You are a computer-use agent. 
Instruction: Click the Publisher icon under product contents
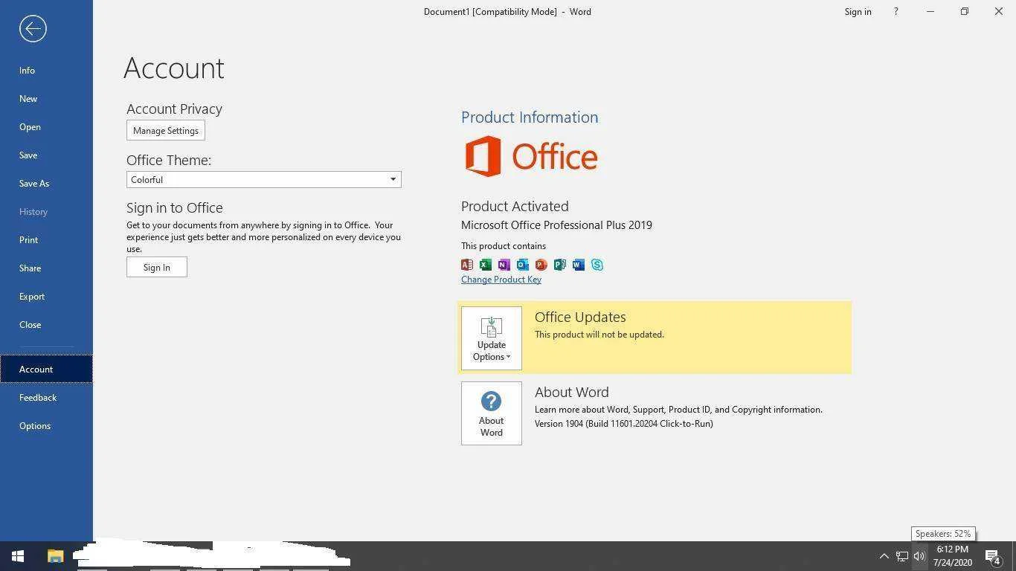point(560,265)
